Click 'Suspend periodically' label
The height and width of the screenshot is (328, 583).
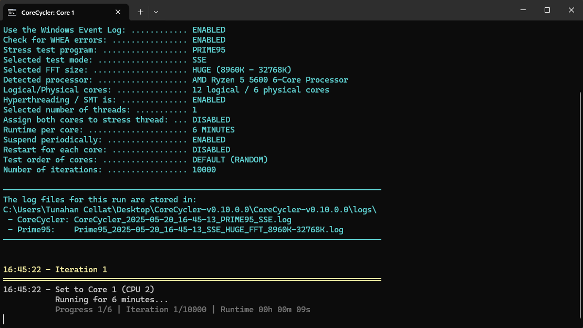(x=53, y=140)
